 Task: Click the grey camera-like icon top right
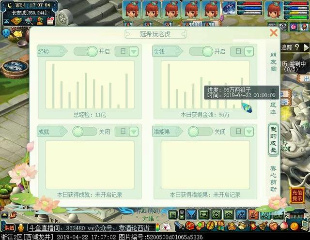click(283, 27)
